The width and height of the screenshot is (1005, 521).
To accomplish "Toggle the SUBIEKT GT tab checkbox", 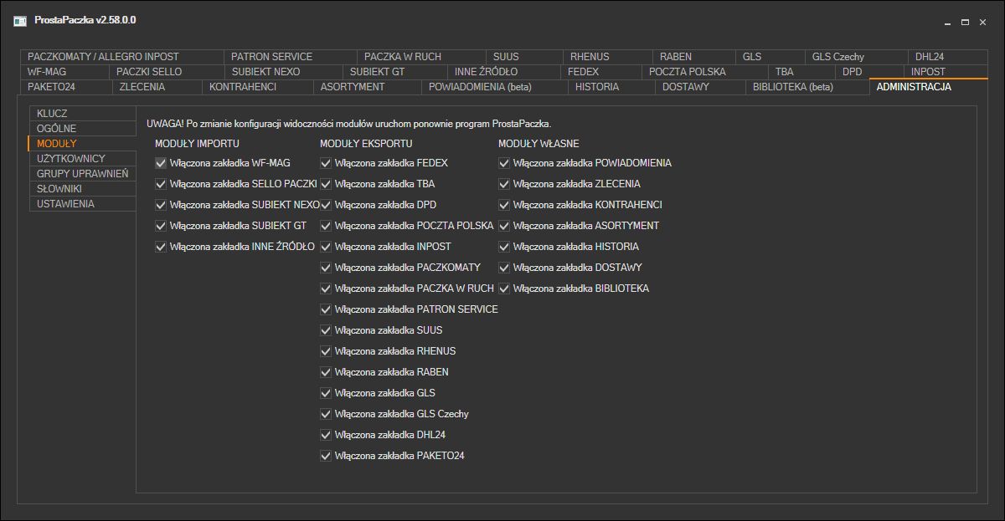I will 161,226.
